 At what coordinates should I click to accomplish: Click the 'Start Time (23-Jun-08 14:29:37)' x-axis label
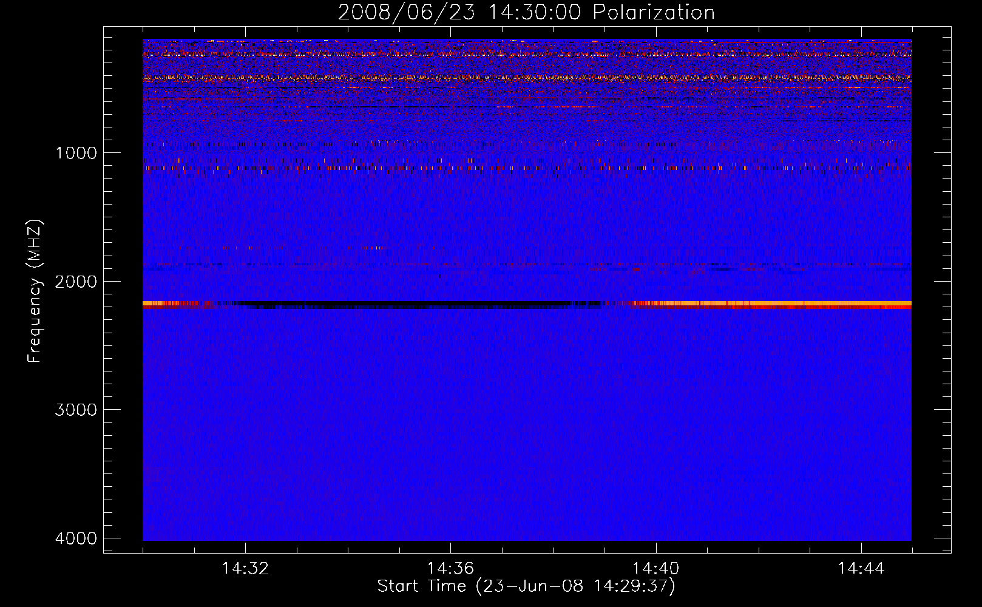click(x=526, y=586)
